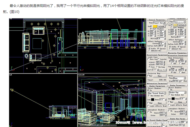The height and width of the screenshot is (127, 190).
Task: Enable the Show Cone checkbox
Action: [148, 59]
